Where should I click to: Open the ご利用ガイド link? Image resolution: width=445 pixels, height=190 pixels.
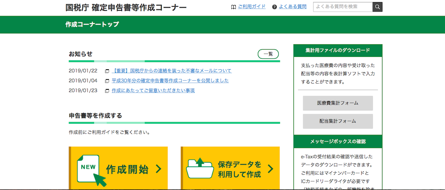pos(252,7)
